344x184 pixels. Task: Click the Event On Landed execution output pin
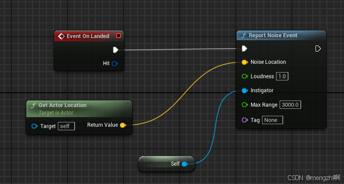[116, 50]
